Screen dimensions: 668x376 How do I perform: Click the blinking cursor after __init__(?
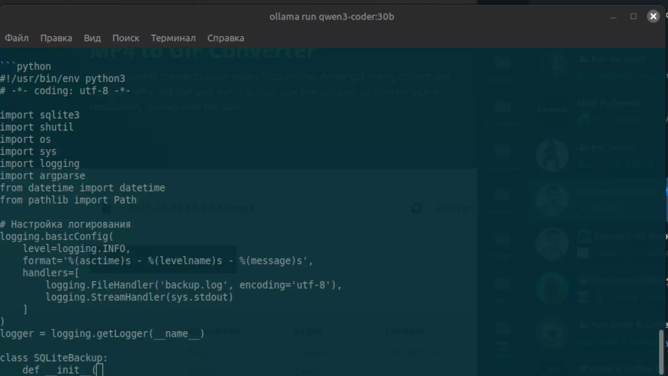[x=100, y=370]
